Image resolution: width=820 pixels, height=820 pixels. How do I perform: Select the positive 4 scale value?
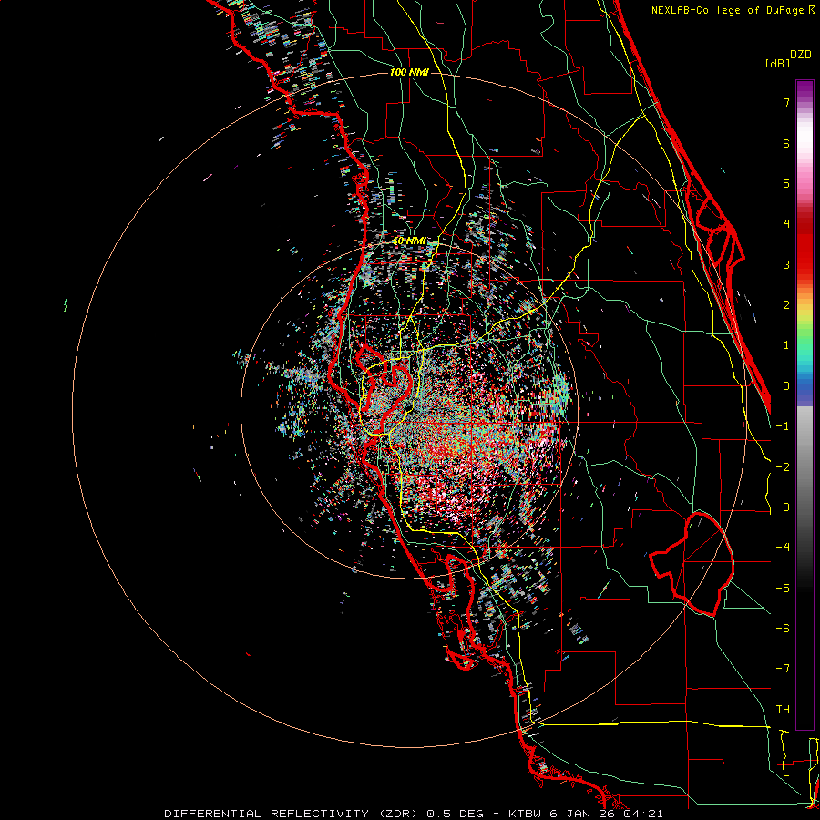point(786,224)
